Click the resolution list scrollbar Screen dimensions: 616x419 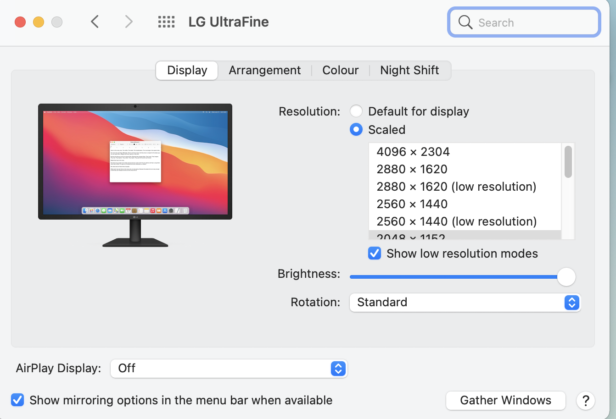(x=568, y=162)
